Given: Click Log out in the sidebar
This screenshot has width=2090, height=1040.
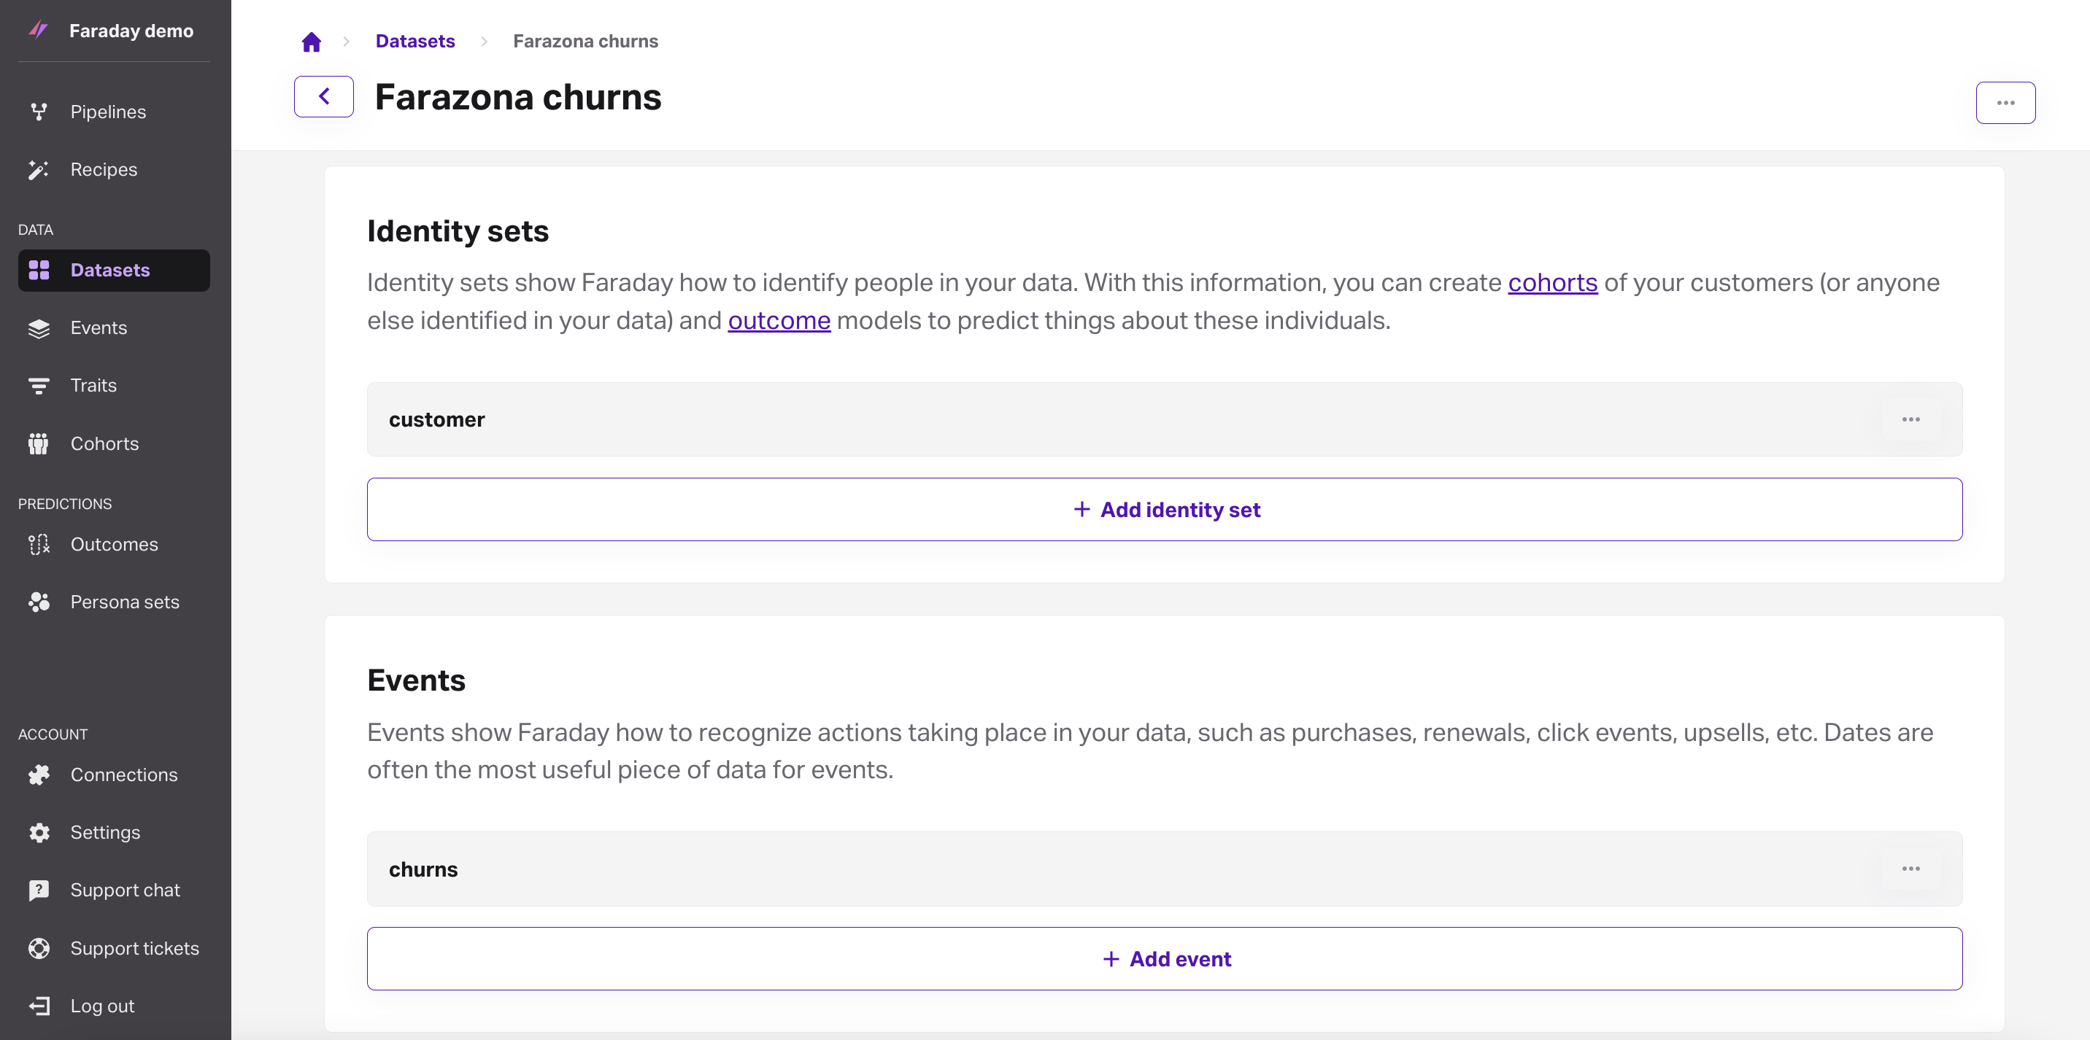Looking at the screenshot, I should tap(114, 1006).
